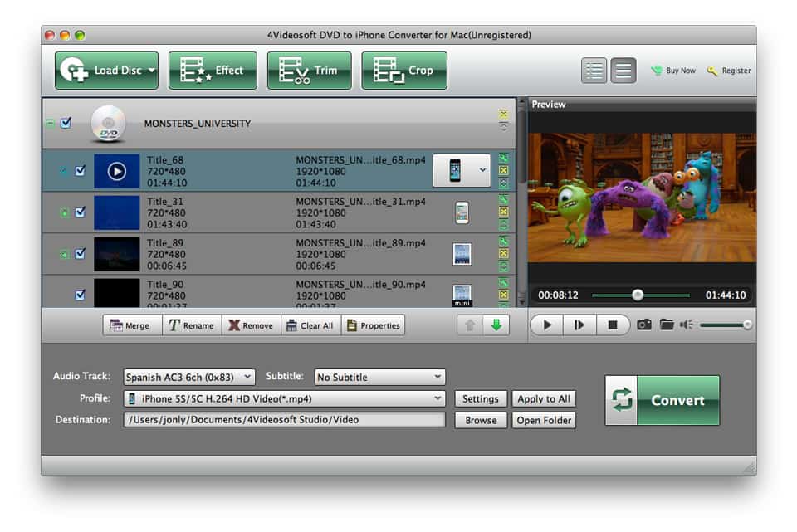
Task: Toggle the MONSTERS_UNIVERSITY disc checkbox
Action: point(66,123)
